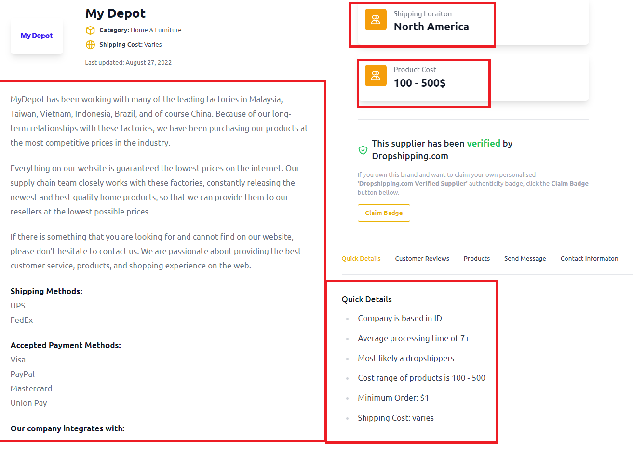This screenshot has width=633, height=468.
Task: Click the Shipping Methods heading
Action: point(46,291)
